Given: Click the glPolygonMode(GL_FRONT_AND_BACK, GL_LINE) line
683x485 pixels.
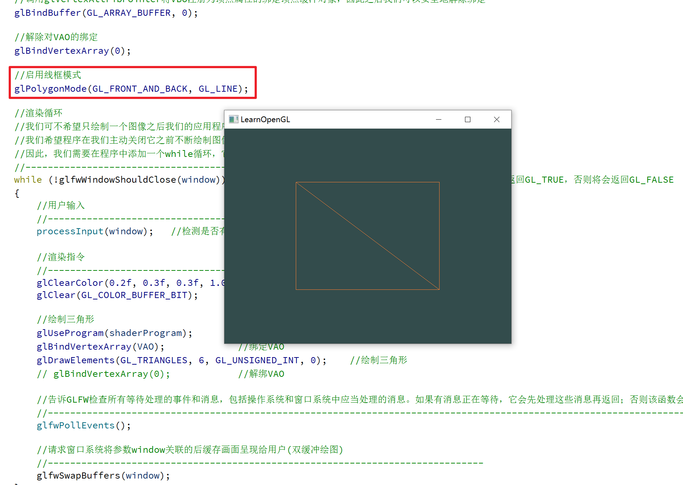Looking at the screenshot, I should point(131,89).
